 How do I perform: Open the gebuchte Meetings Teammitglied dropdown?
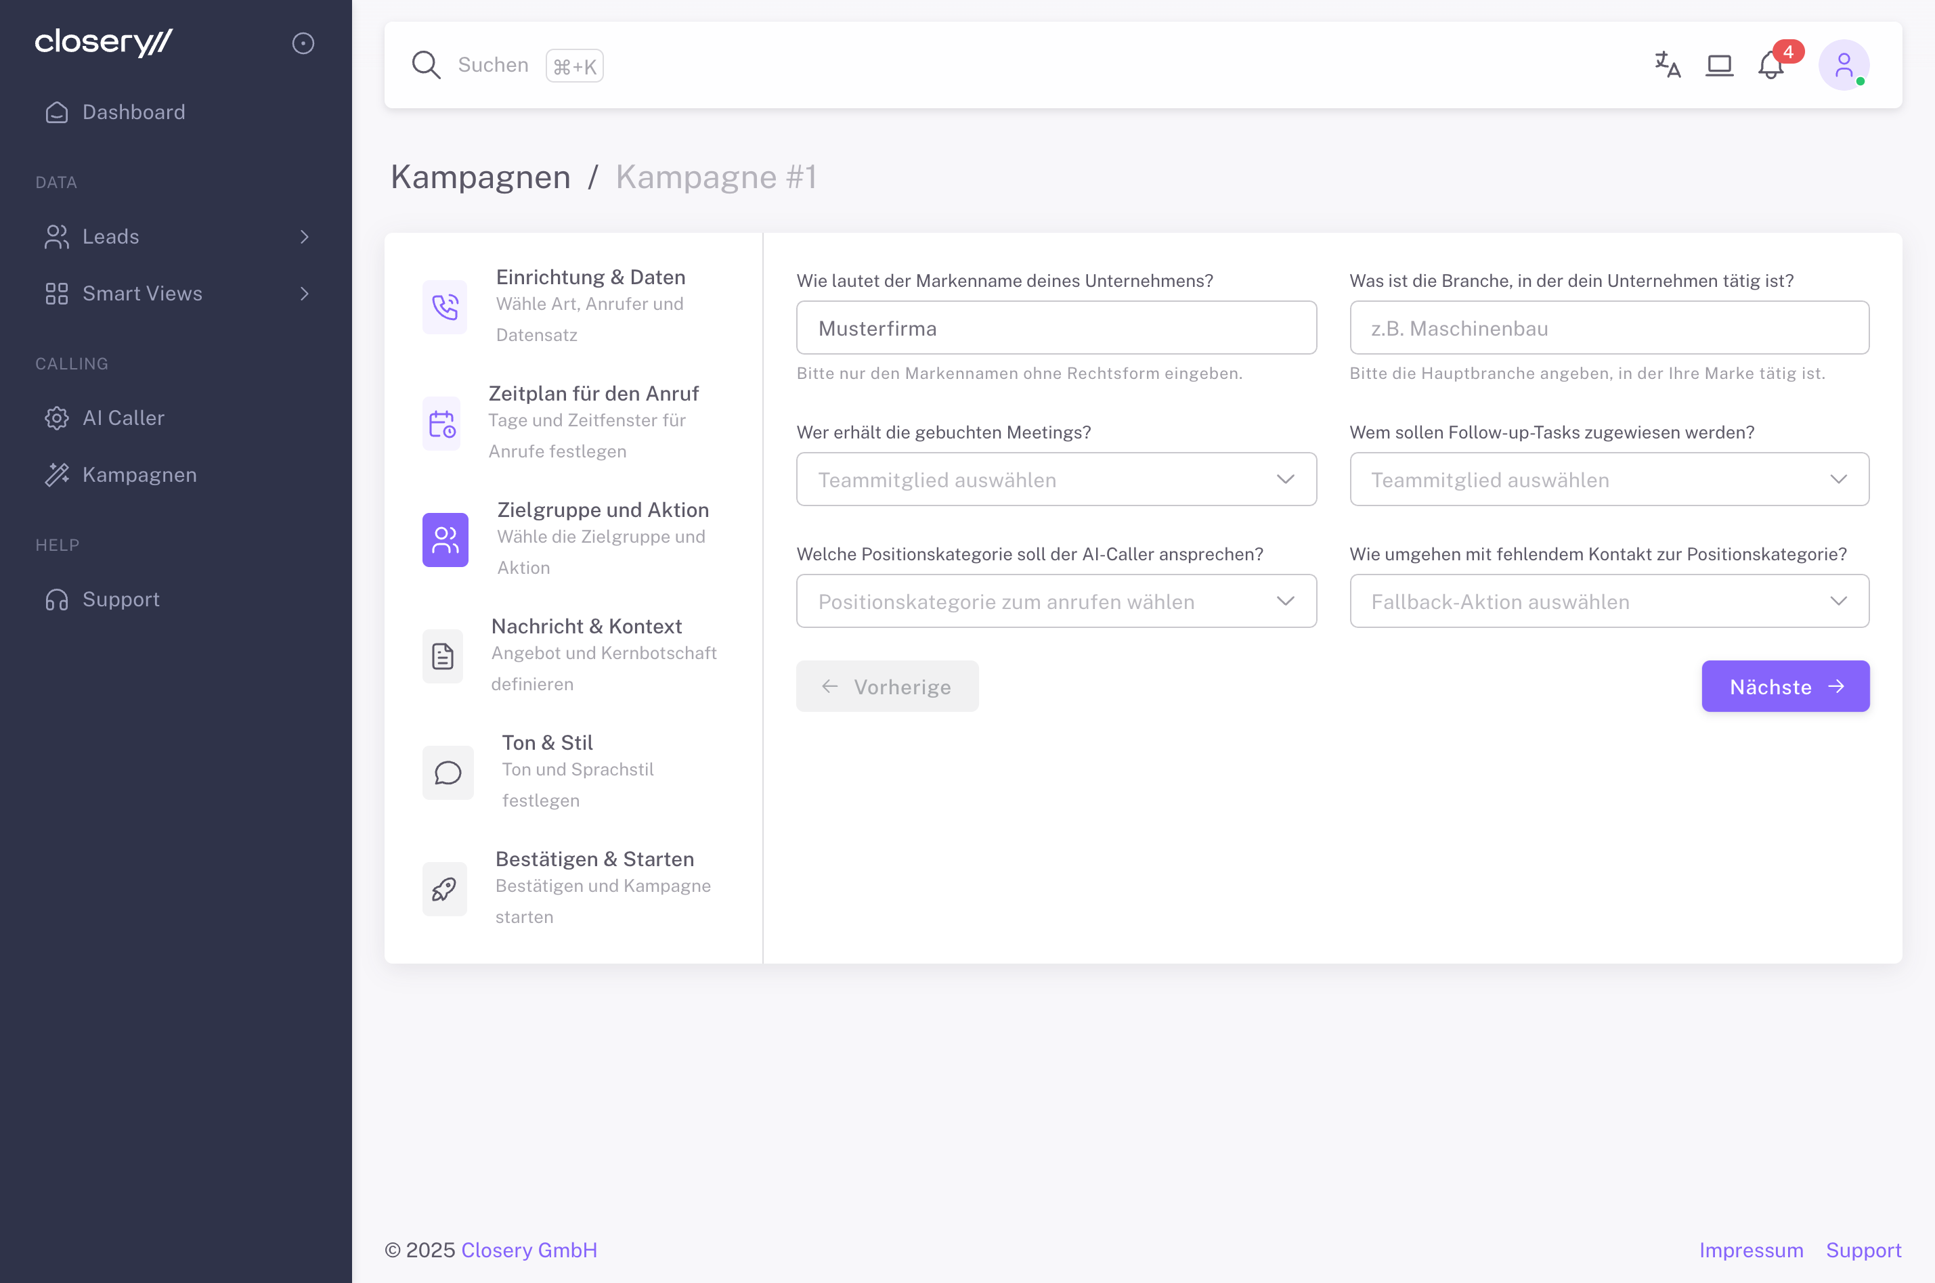click(x=1055, y=480)
